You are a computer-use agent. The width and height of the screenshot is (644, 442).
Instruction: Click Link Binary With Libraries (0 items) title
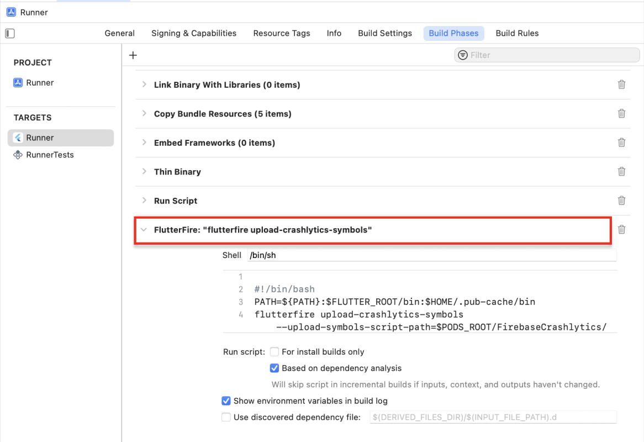(227, 85)
